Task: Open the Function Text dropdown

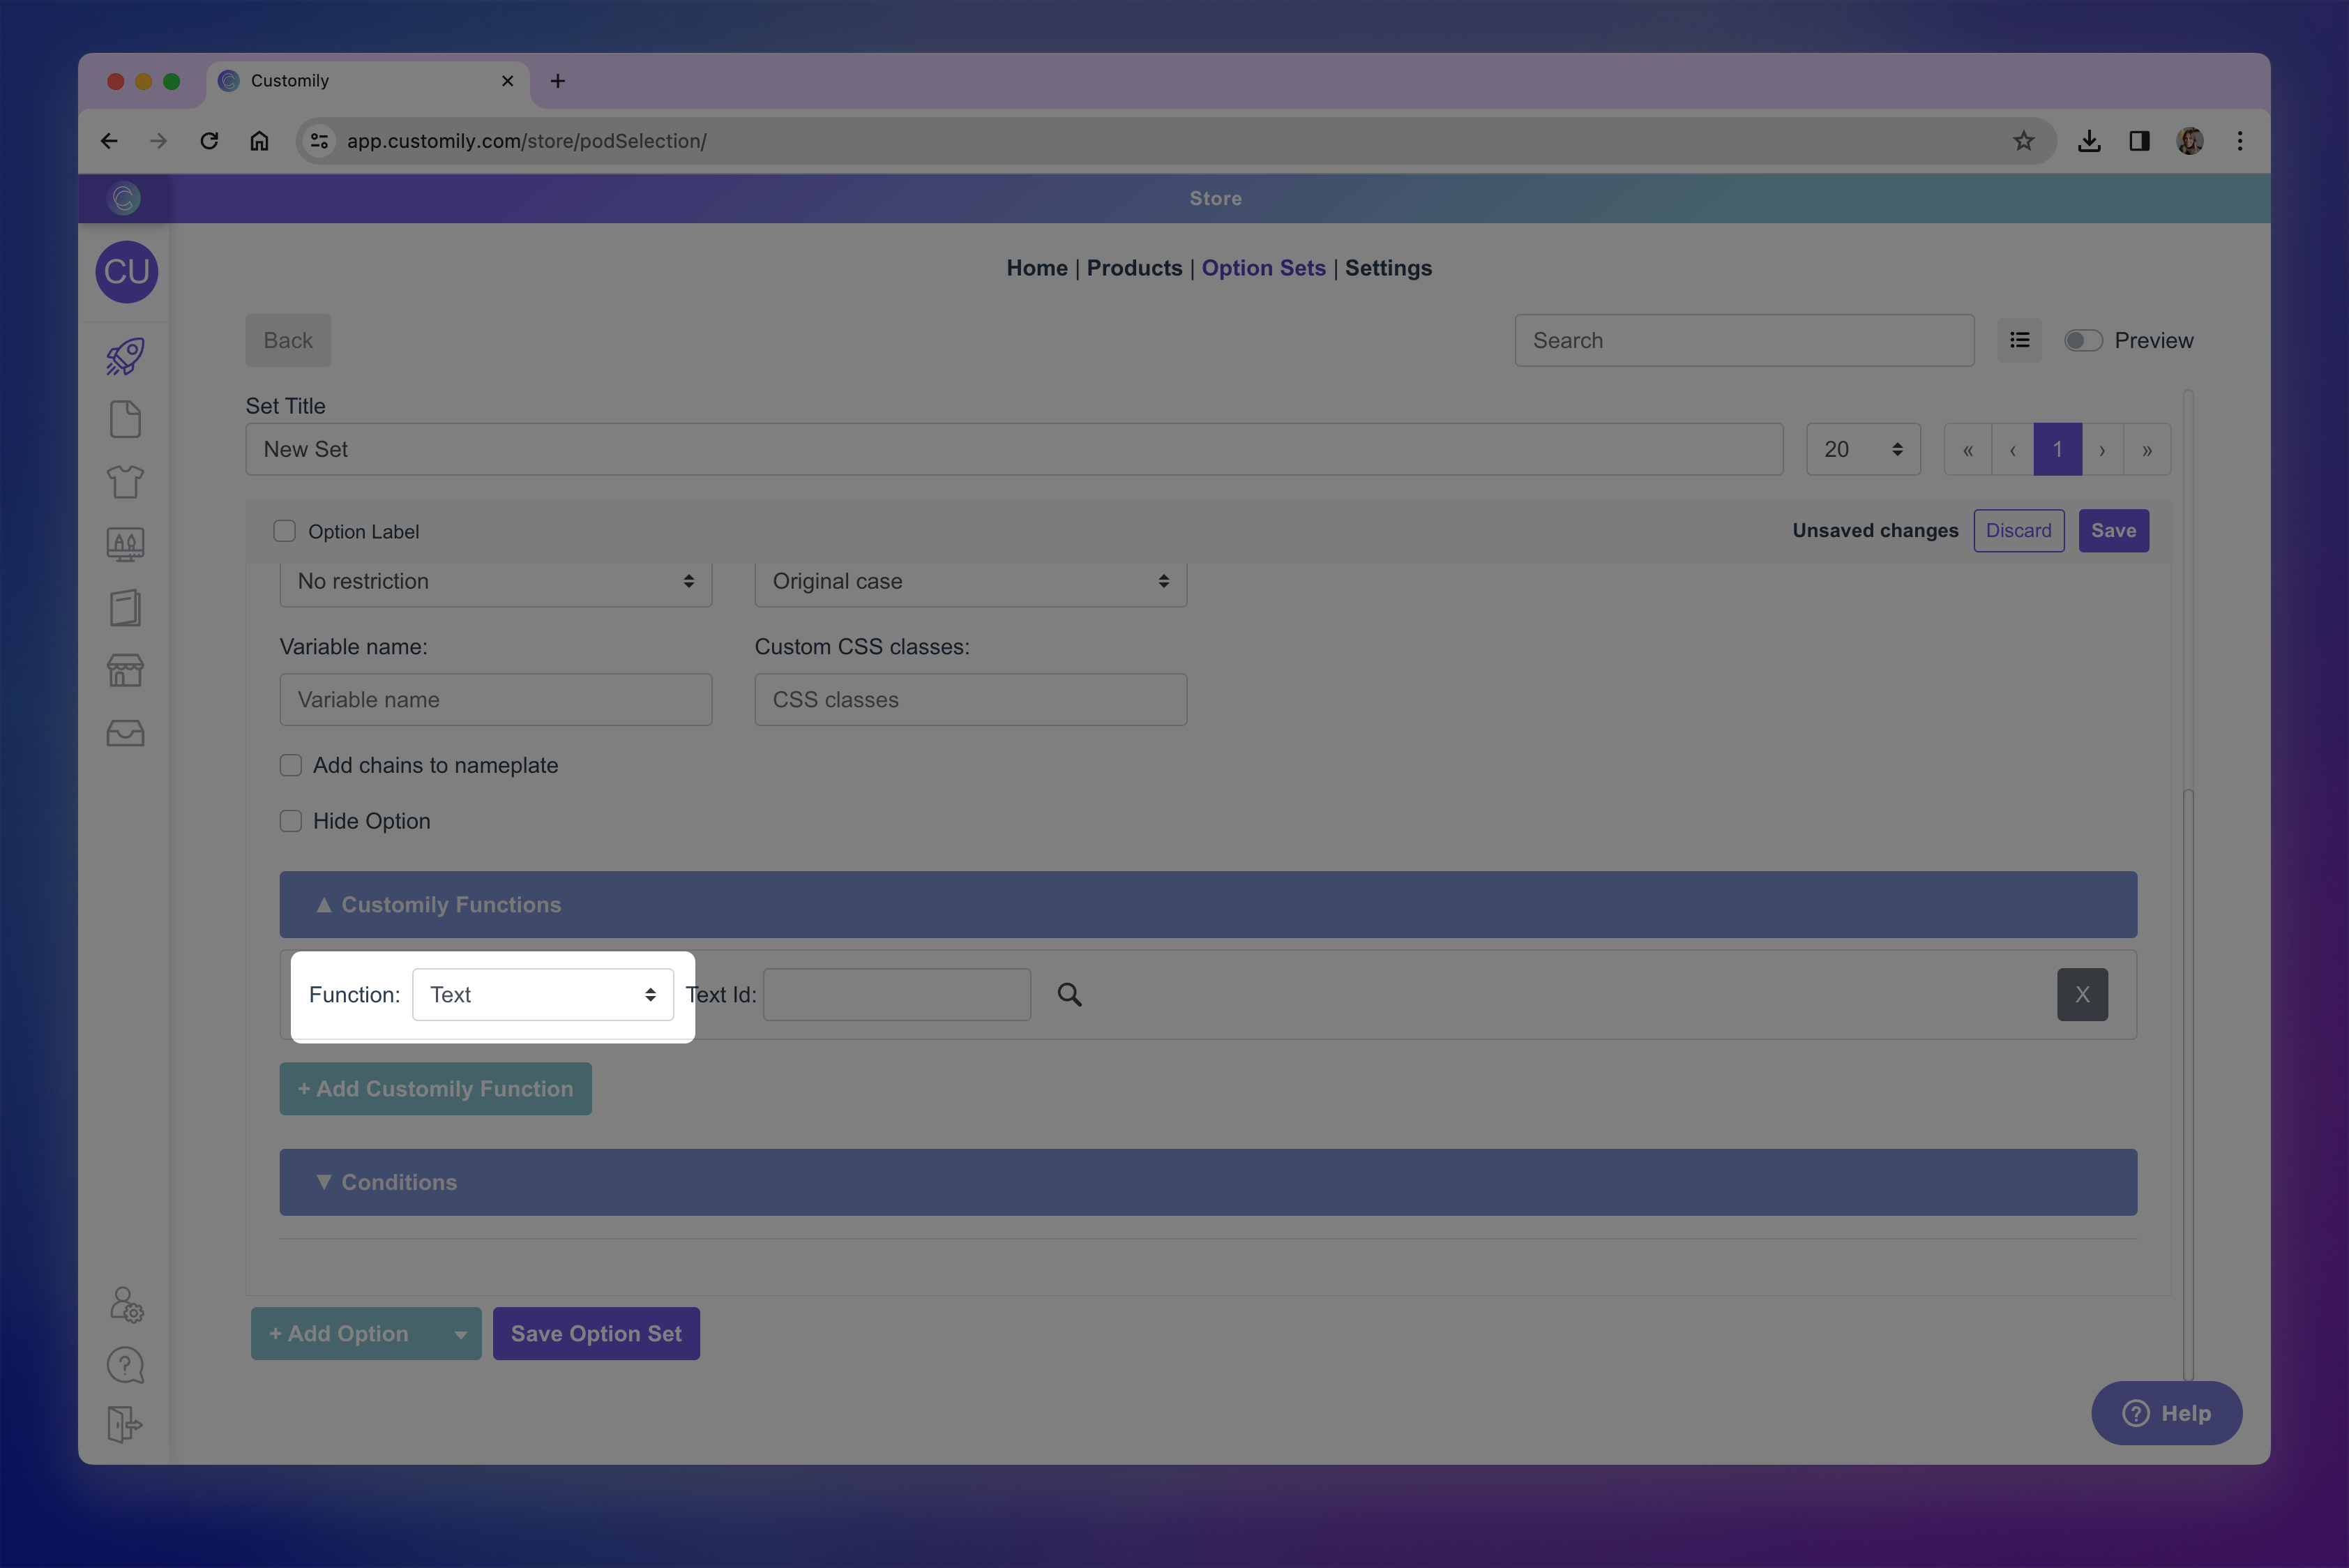Action: (542, 994)
